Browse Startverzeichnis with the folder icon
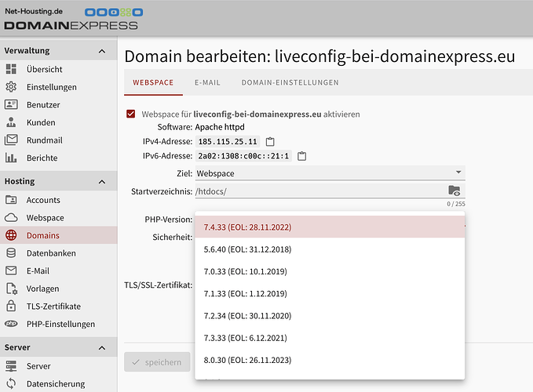This screenshot has height=392, width=533. point(455,191)
